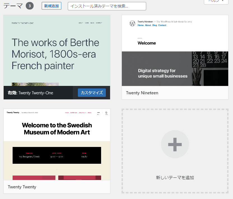Click the search icon in Twenty Twenty preview

tap(106, 113)
